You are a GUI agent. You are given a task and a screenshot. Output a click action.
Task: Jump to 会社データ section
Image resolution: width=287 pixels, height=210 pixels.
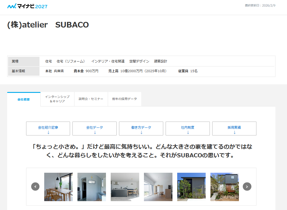95,129
